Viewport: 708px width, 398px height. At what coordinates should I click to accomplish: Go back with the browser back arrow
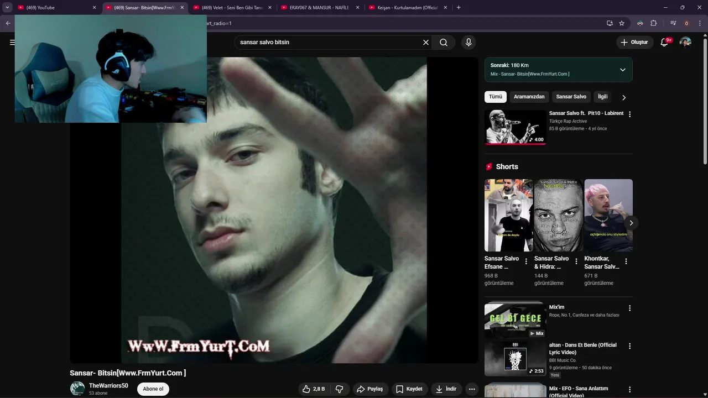click(x=8, y=23)
